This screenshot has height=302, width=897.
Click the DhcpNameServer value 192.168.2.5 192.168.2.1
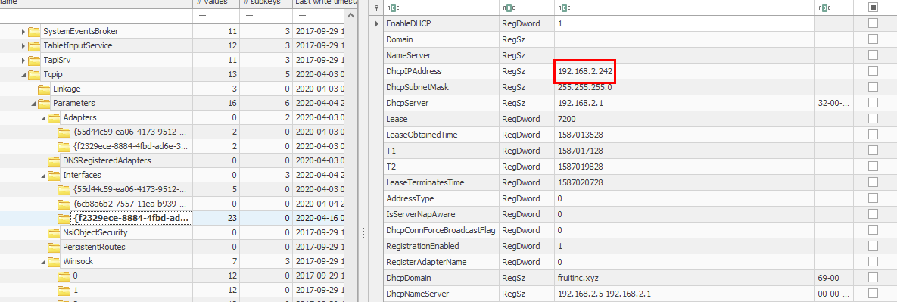click(604, 294)
